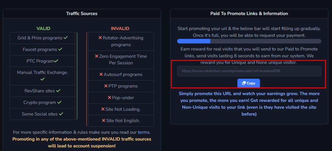Image resolution: width=332 pixels, height=151 pixels.
Task: Click the red X beside Pop-under
Action: 110,98
